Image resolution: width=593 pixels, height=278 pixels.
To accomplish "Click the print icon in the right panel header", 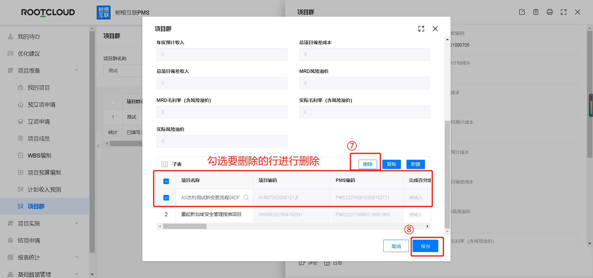I will (550, 12).
